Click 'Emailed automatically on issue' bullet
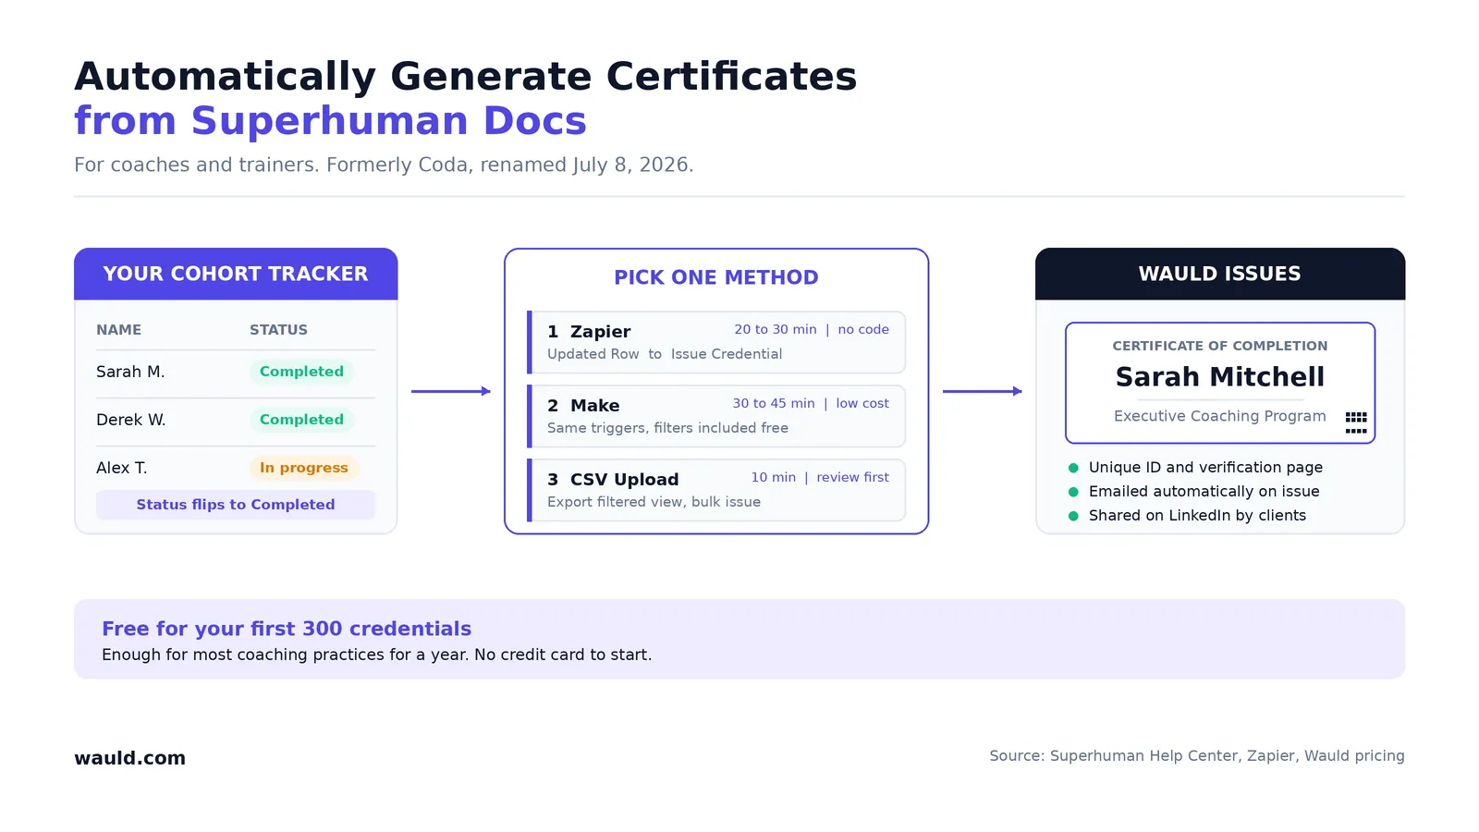1479x832 pixels. [1204, 492]
